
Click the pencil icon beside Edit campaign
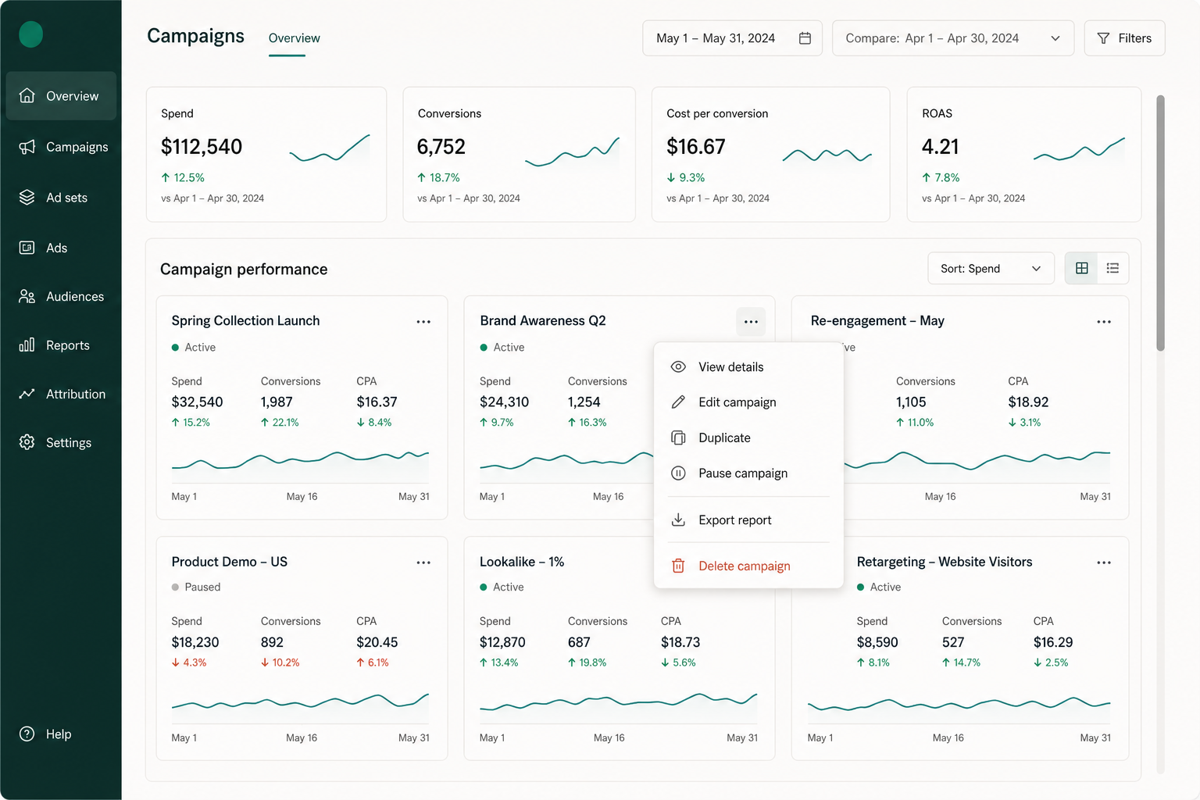678,402
